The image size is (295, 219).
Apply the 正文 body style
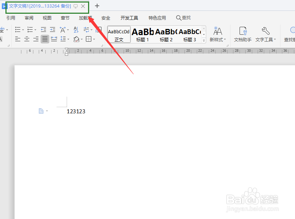click(119, 35)
